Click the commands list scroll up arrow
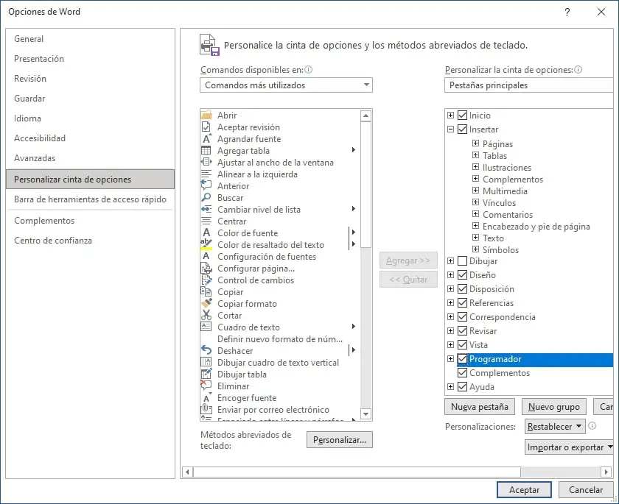 (366, 116)
